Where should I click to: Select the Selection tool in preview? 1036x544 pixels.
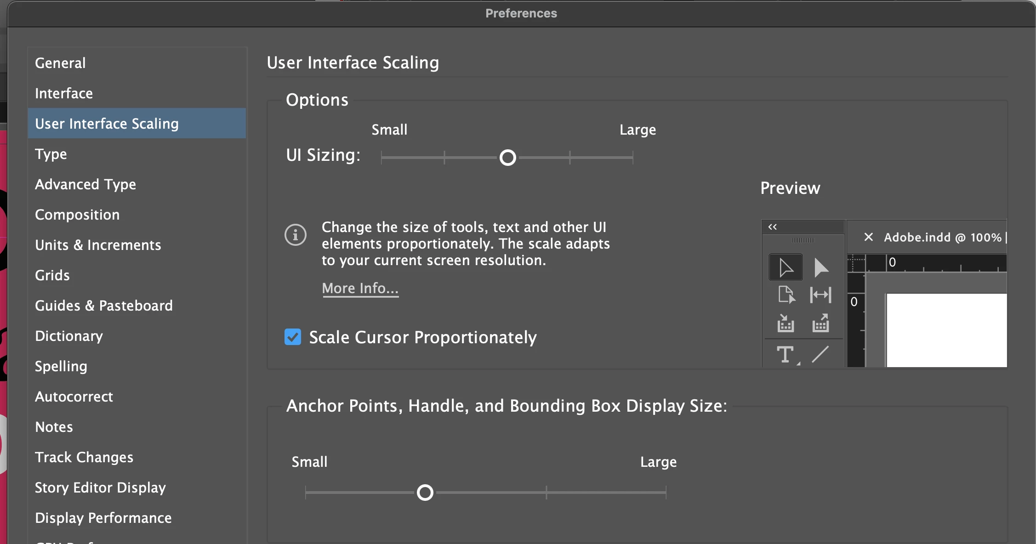(x=786, y=267)
